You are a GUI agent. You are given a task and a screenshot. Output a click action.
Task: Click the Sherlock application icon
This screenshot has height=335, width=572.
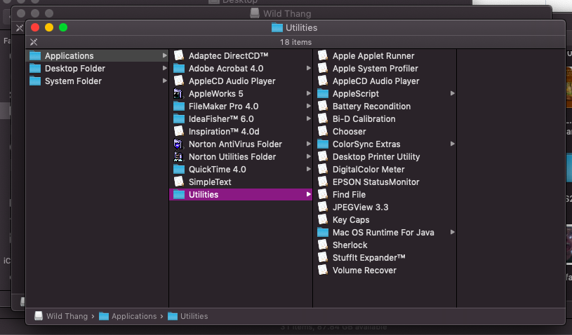322,245
